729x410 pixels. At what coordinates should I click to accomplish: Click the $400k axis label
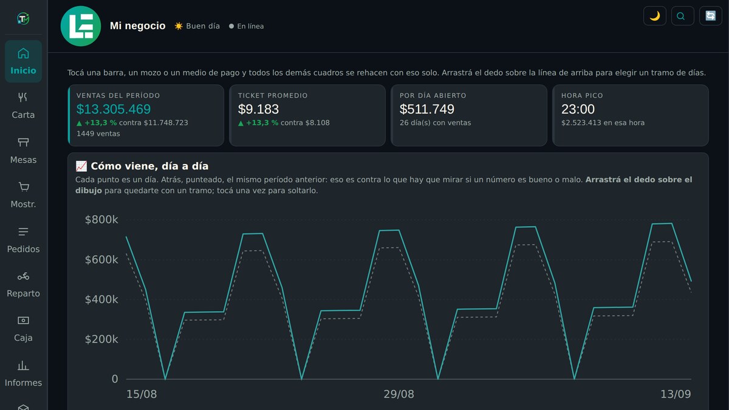tap(101, 299)
